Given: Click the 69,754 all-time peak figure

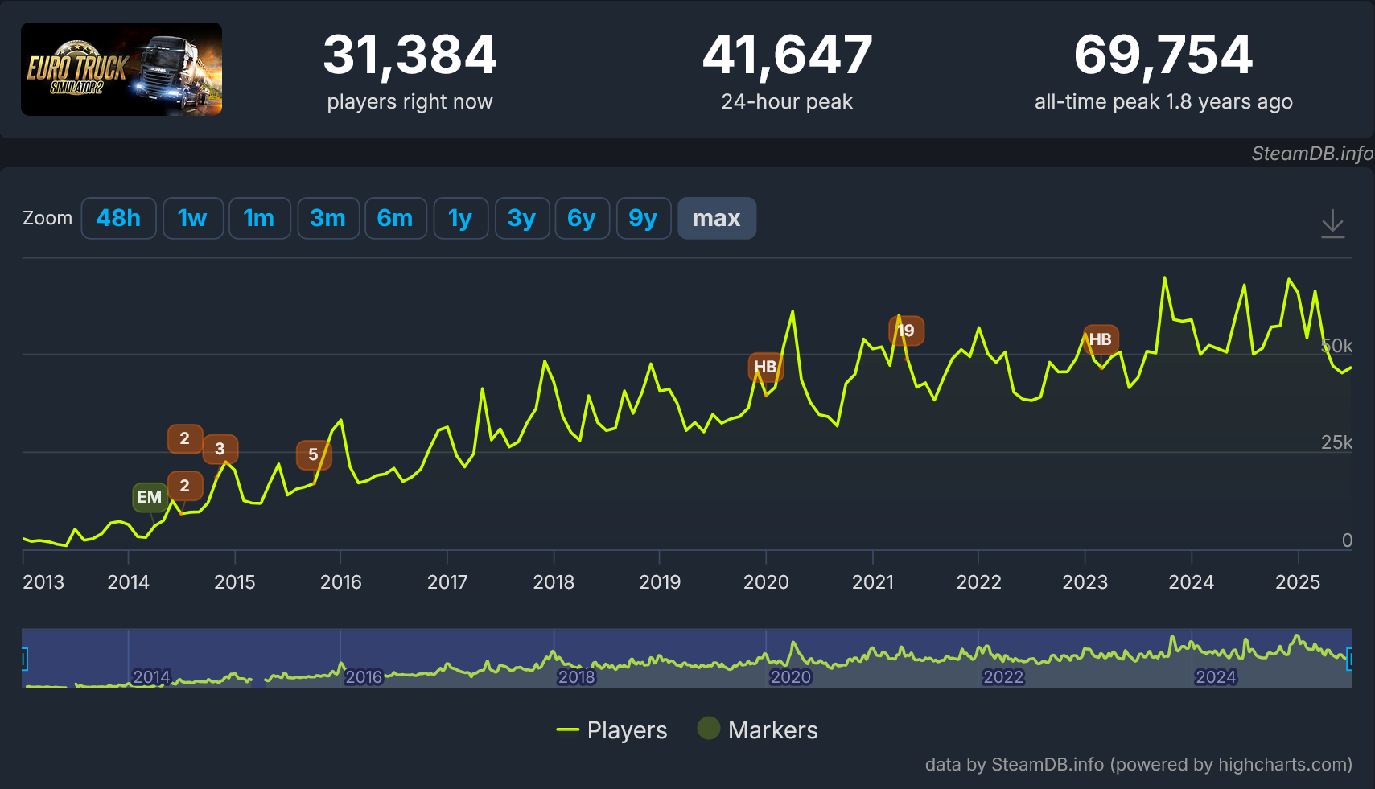Looking at the screenshot, I should click(x=1163, y=55).
